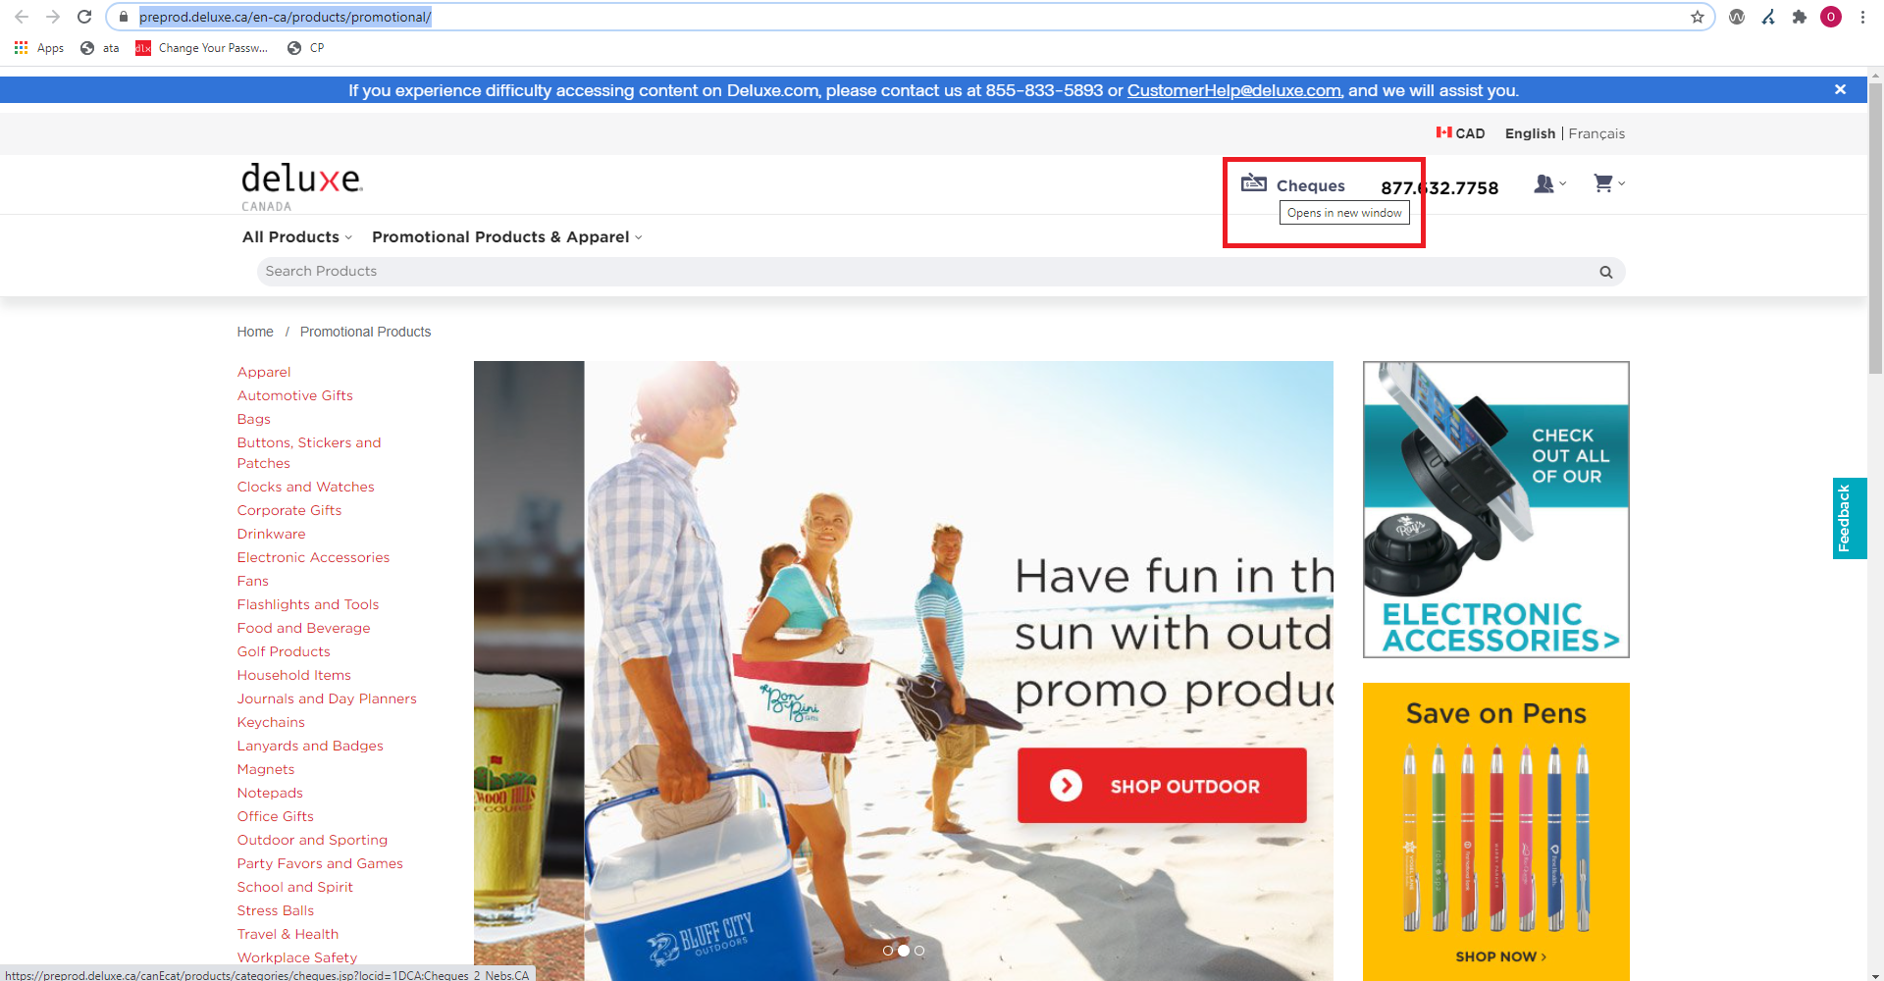
Task: Dismiss the blue accessibility banner
Action: coord(1840,89)
